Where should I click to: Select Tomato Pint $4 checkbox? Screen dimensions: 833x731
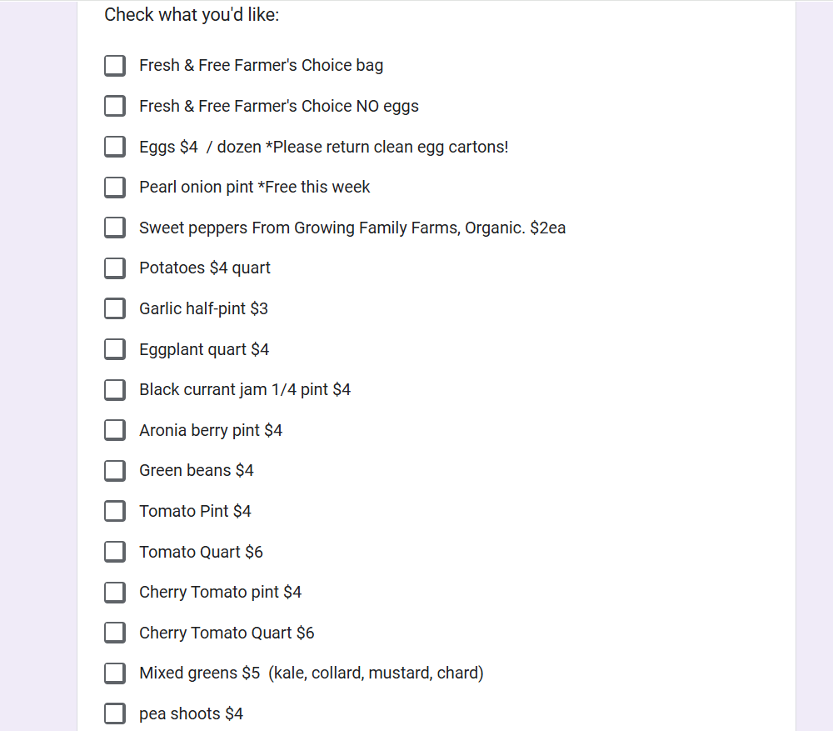(115, 511)
